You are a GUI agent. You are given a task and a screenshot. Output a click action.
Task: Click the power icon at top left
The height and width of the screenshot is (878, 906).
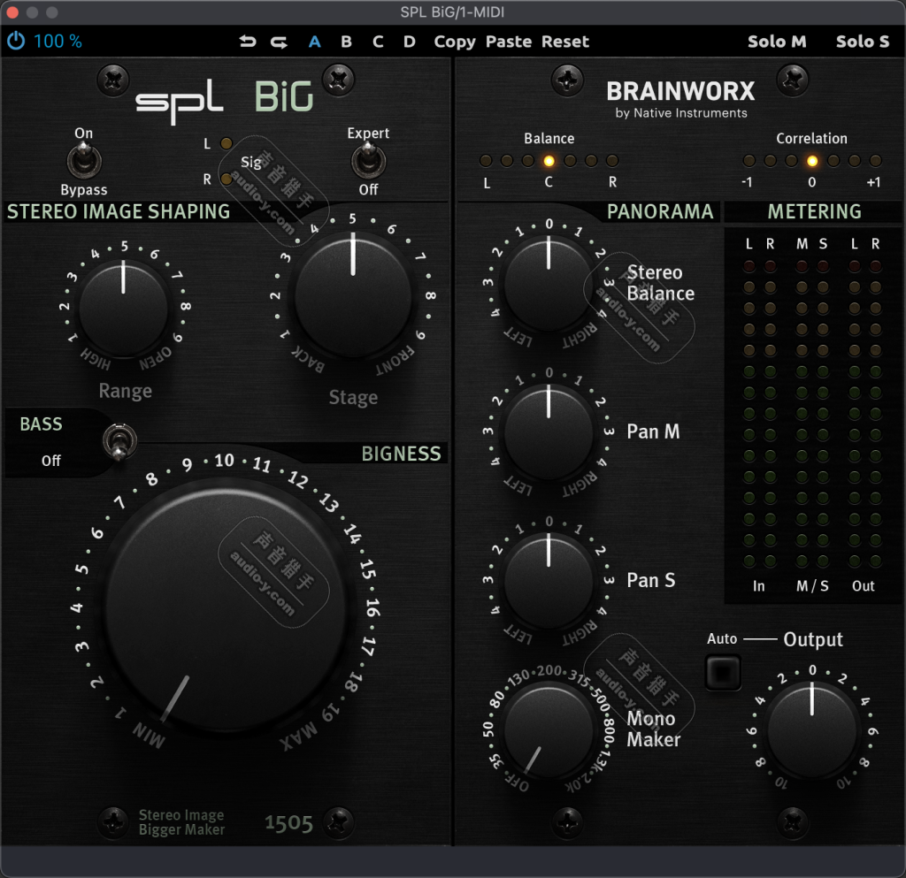(15, 40)
